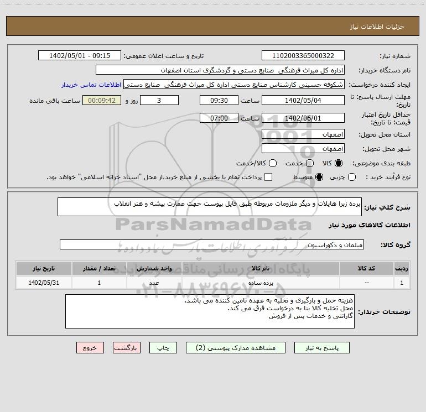Screen dimensions: 426x412
Task: Click the تاریخ نیاز column header
Action: tap(44, 268)
